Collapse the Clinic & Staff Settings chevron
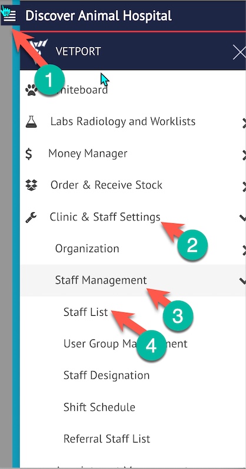The height and width of the screenshot is (469, 246). [243, 218]
